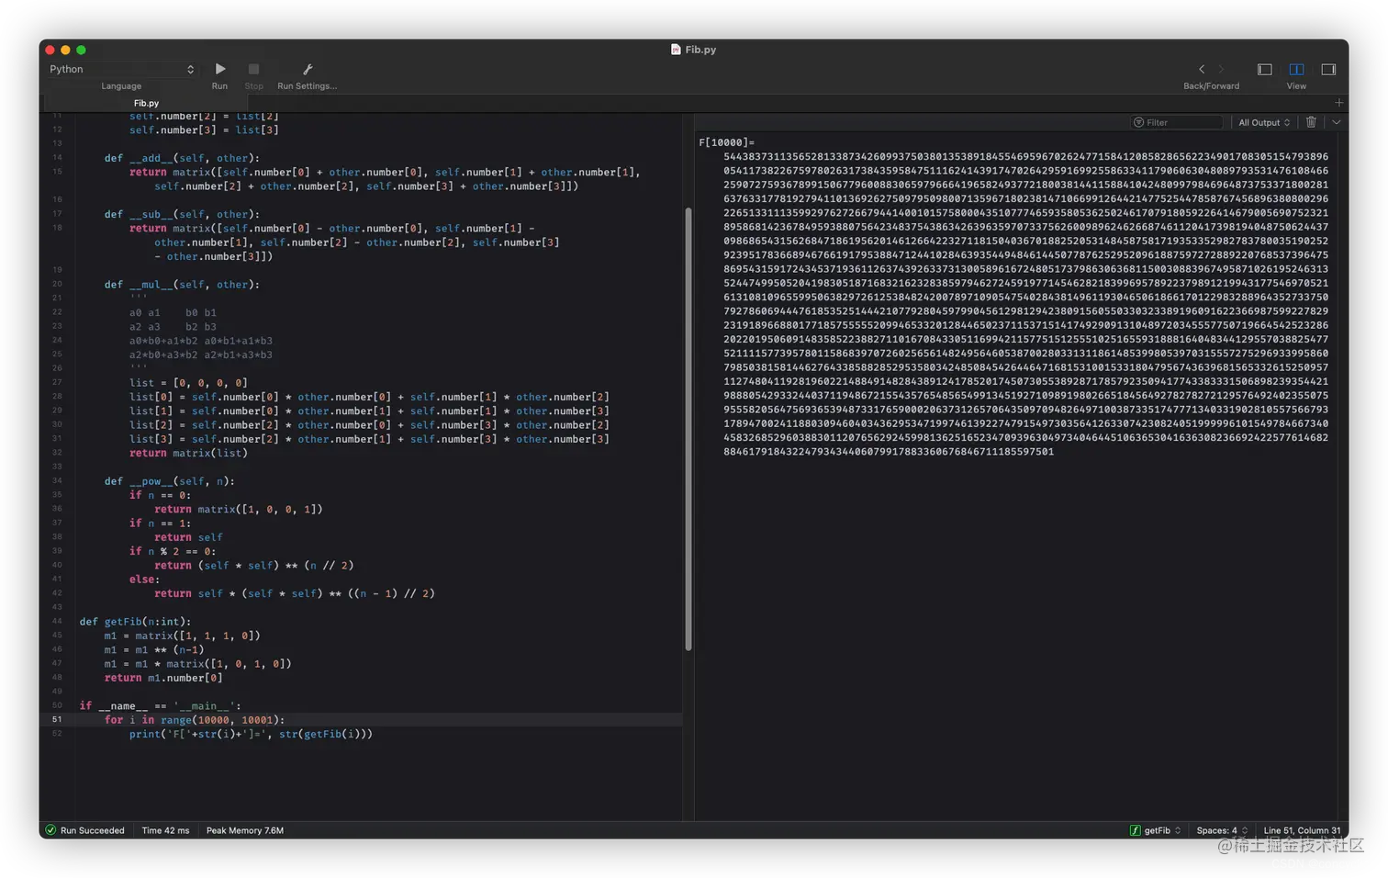Click the 'list = [0, 0, 0, 0]' line

pyautogui.click(x=188, y=383)
